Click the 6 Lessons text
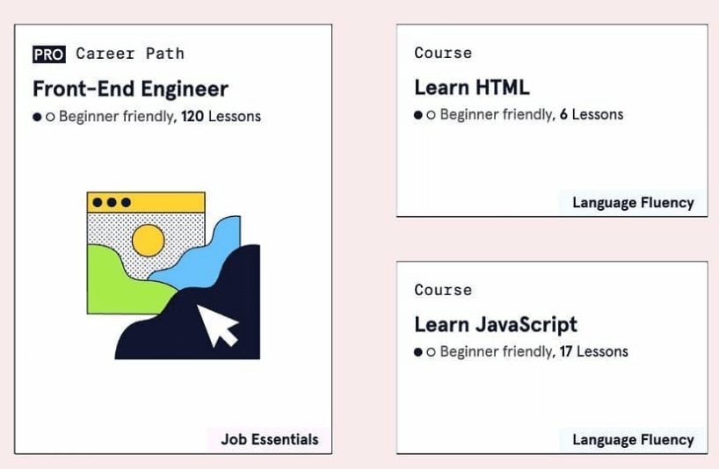 [x=591, y=114]
